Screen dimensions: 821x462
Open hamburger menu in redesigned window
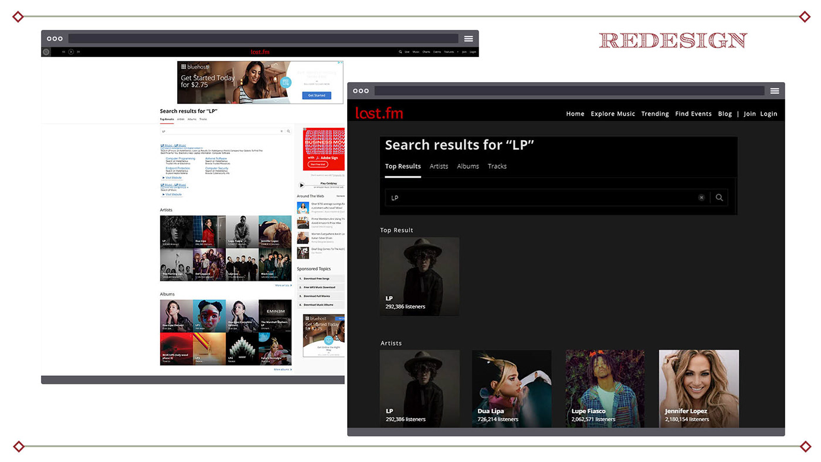point(775,91)
